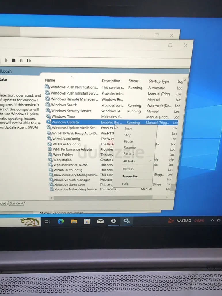Image resolution: width=222 pixels, height=296 pixels.
Task: Choose Stop from the context menu
Action: tap(128, 135)
